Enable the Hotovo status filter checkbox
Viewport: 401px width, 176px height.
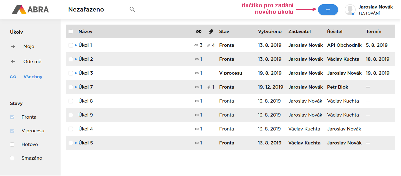click(x=12, y=144)
